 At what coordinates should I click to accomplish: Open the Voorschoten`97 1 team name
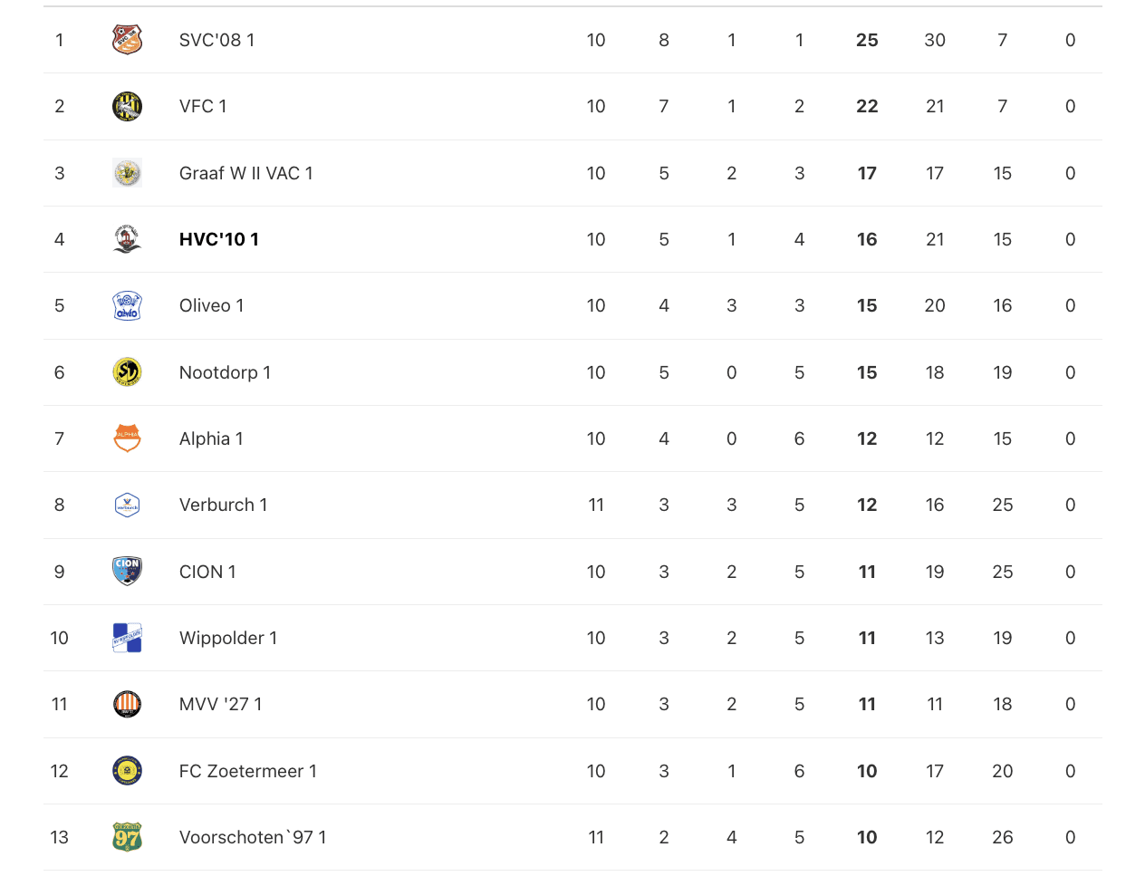pyautogui.click(x=253, y=837)
